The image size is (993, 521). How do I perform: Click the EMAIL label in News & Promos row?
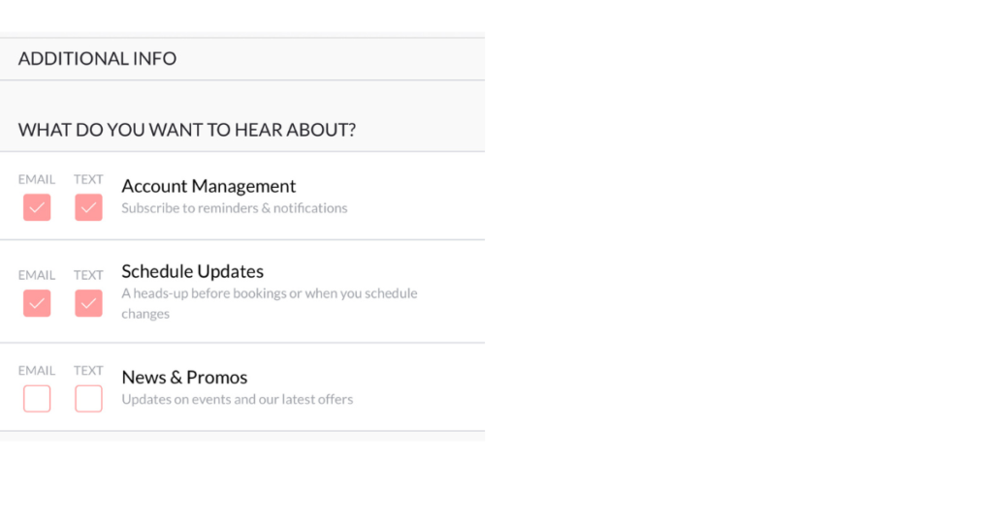(x=37, y=370)
